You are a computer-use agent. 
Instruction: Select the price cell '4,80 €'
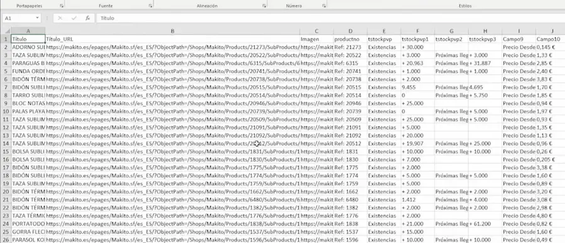tap(550, 215)
